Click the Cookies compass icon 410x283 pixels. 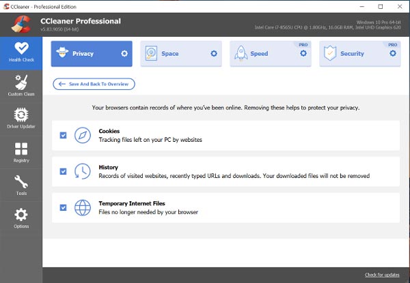click(x=83, y=136)
